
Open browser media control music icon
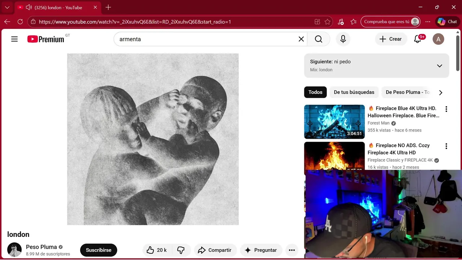[341, 22]
